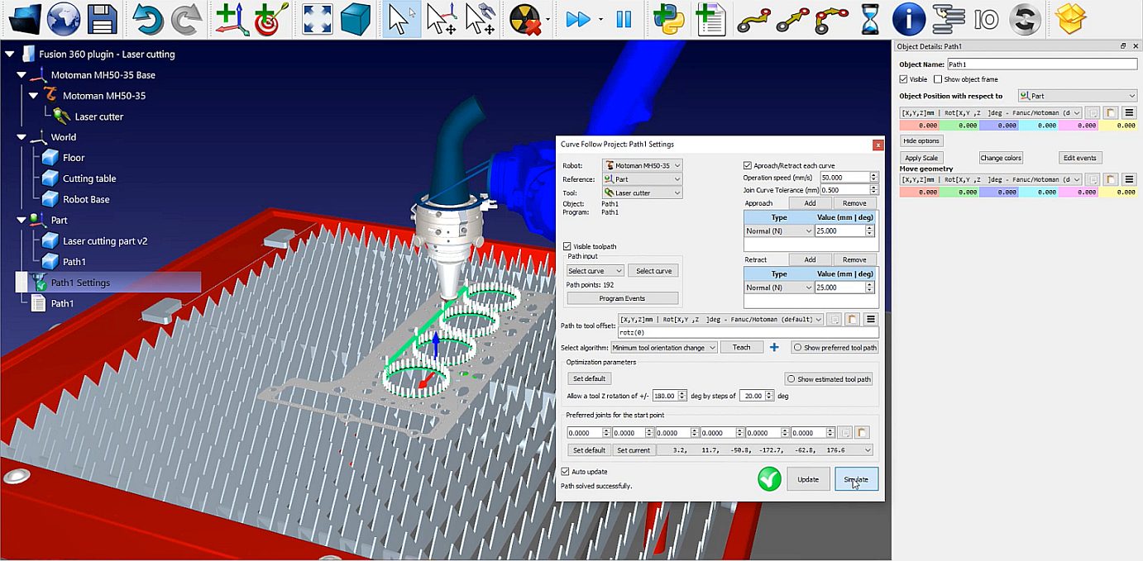Open Program Events settings
The image size is (1143, 561).
pos(622,297)
